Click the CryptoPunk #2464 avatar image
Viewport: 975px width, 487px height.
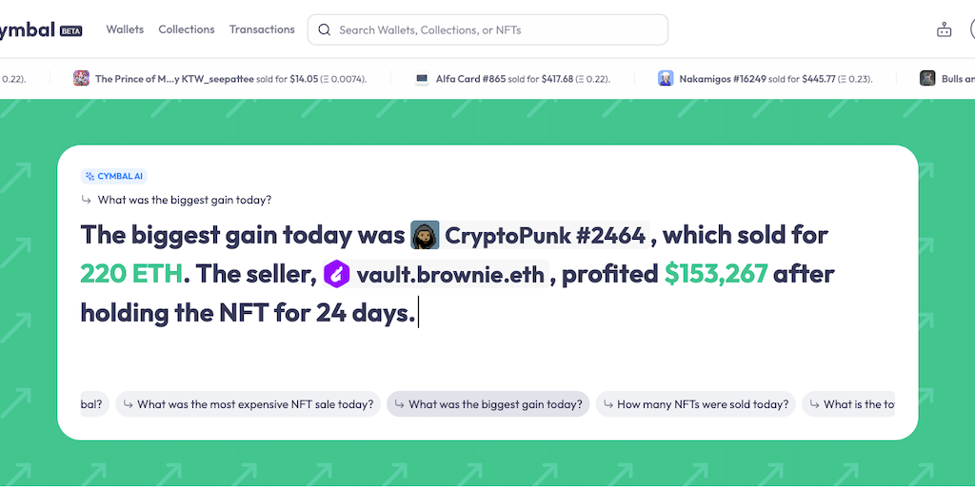pyautogui.click(x=425, y=235)
